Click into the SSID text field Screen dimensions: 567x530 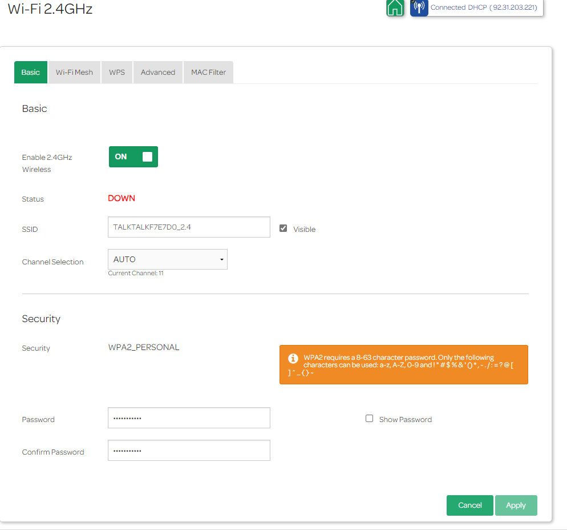click(x=189, y=227)
